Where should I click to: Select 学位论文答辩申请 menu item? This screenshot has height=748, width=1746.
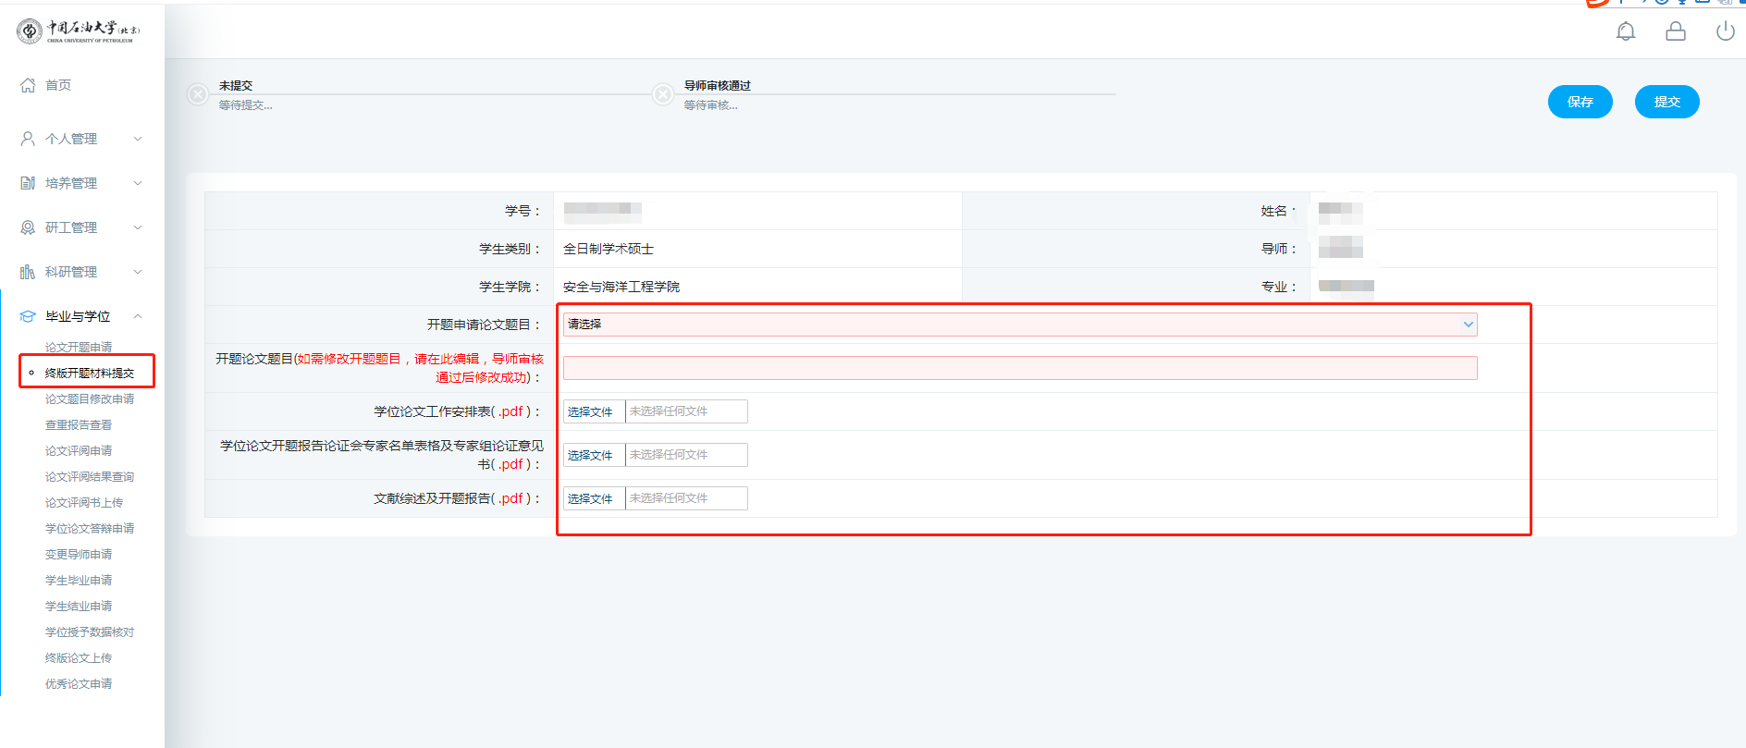90,529
